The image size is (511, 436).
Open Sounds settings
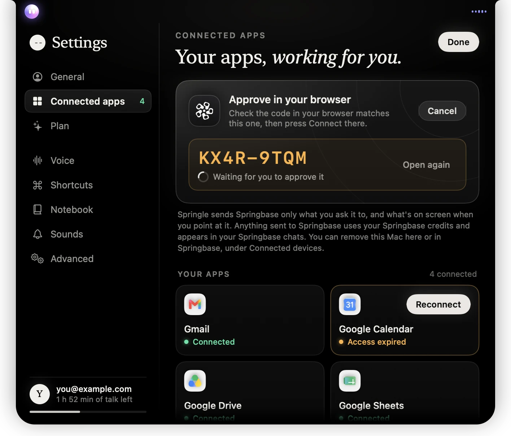point(88,234)
